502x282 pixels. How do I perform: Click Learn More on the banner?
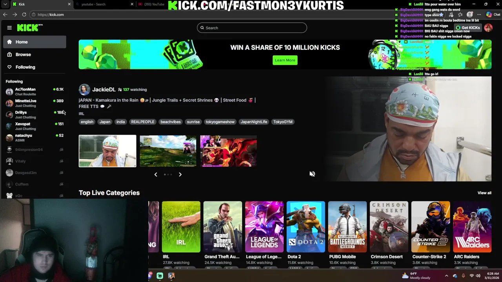click(x=285, y=60)
